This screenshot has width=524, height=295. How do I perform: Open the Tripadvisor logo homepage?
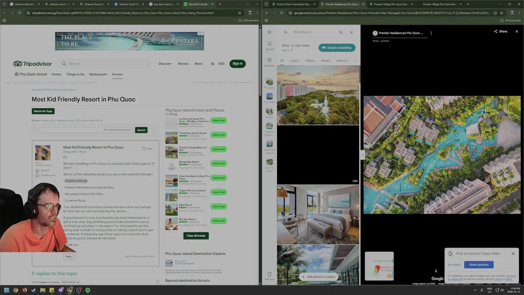33,64
